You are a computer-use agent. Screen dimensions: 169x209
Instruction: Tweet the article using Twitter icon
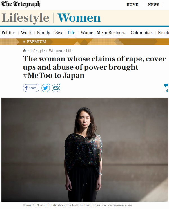tap(46, 88)
